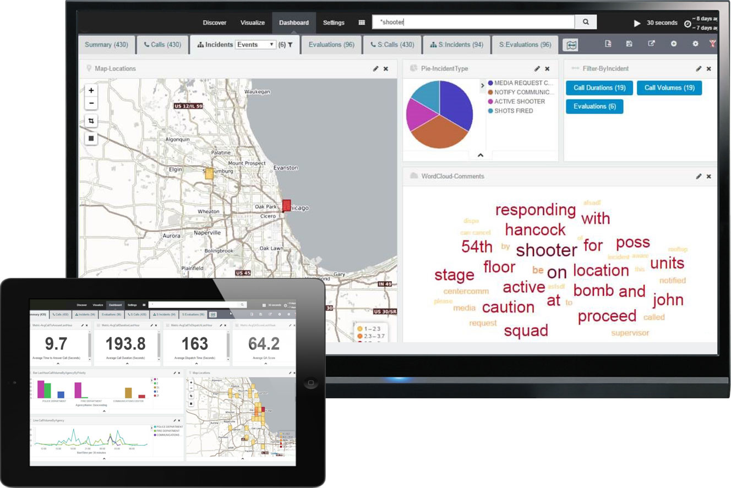Screen dimensions: 731x488
Task: Select the rectangle selection tool on the map
Action: [91, 120]
